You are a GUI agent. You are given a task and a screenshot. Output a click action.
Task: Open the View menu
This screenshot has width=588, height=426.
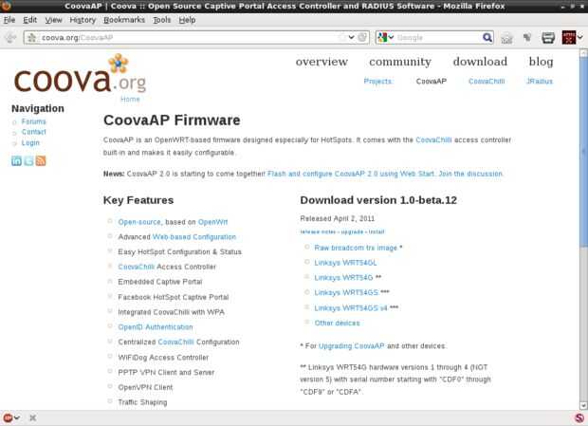54,20
